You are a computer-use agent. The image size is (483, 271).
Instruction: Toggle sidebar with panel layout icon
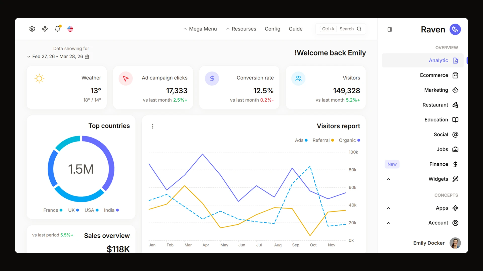[x=390, y=30]
